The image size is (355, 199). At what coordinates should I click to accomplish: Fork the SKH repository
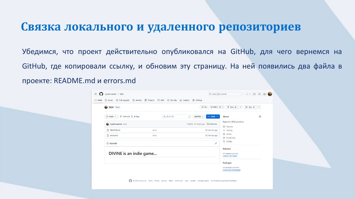pos(232,107)
